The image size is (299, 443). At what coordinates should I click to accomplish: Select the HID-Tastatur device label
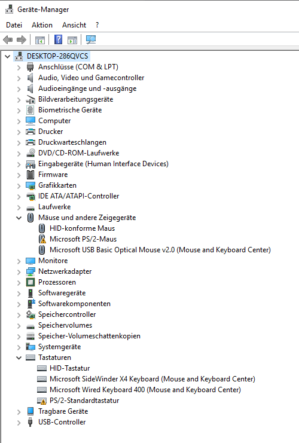tap(69, 368)
